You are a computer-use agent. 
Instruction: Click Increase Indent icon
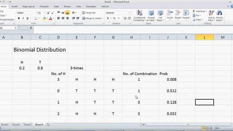pos(78,18)
